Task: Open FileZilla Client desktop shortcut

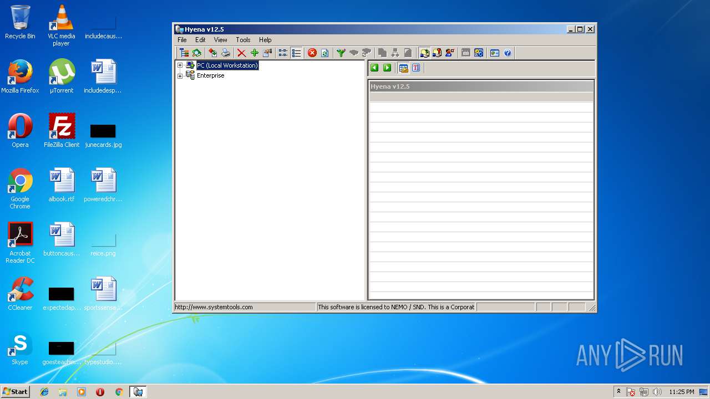Action: (62, 131)
